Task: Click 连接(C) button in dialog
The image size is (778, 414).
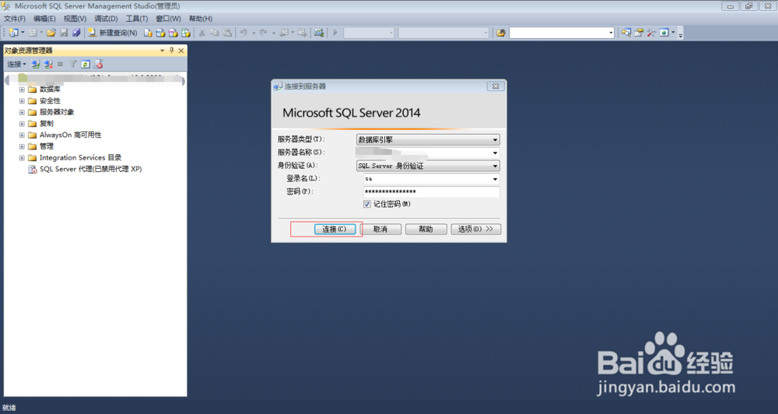Action: [335, 229]
